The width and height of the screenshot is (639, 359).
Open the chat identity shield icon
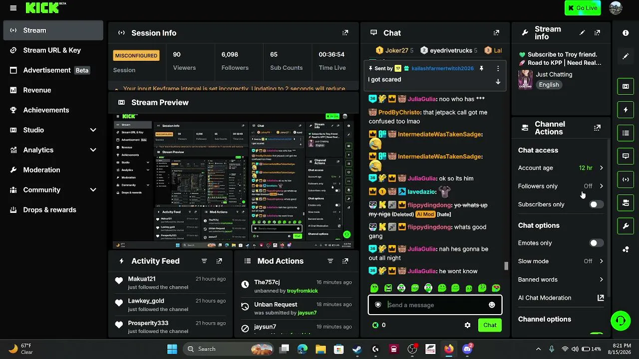(x=378, y=305)
